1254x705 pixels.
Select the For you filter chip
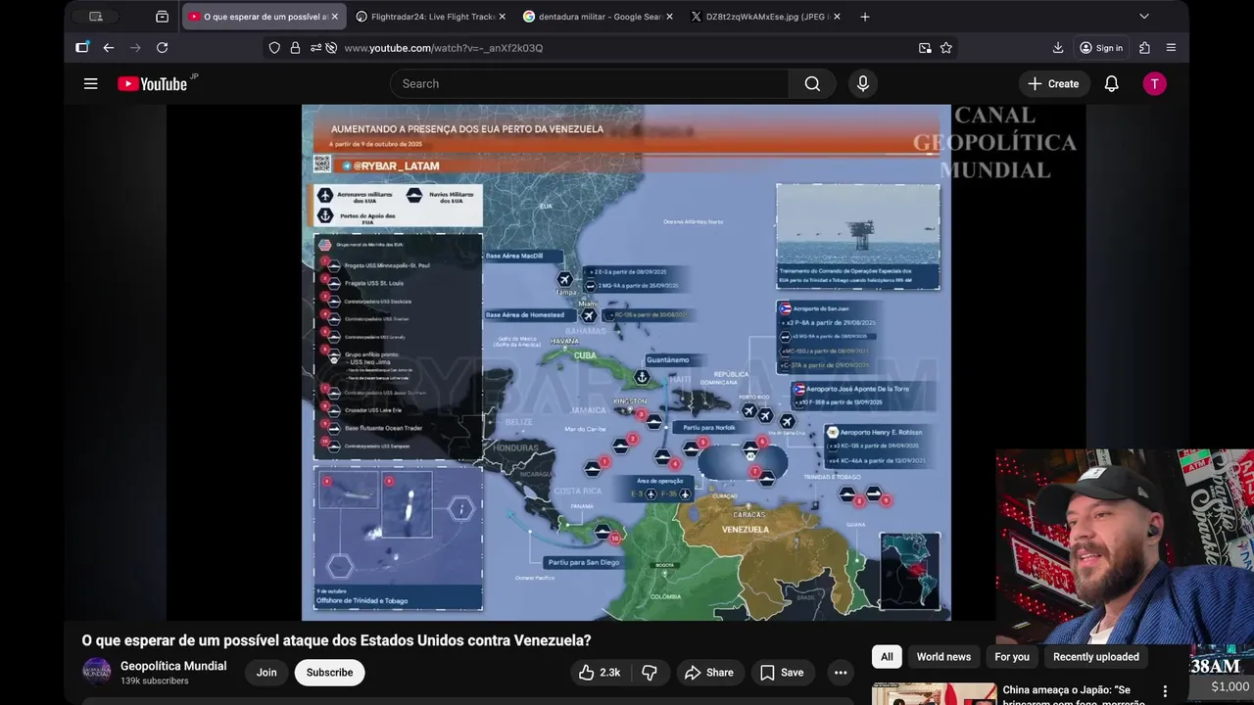click(x=1012, y=657)
